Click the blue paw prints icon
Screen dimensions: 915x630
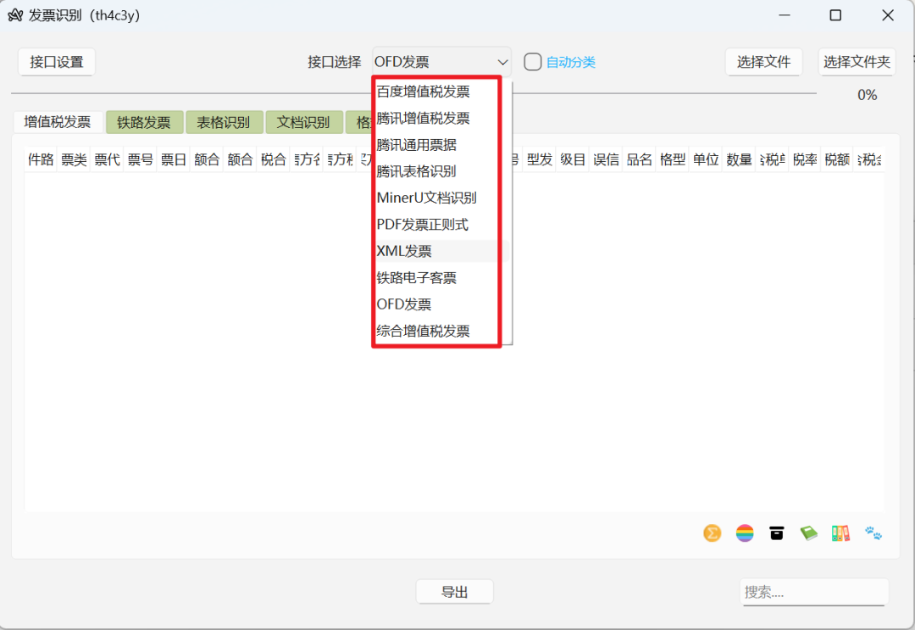(x=871, y=533)
